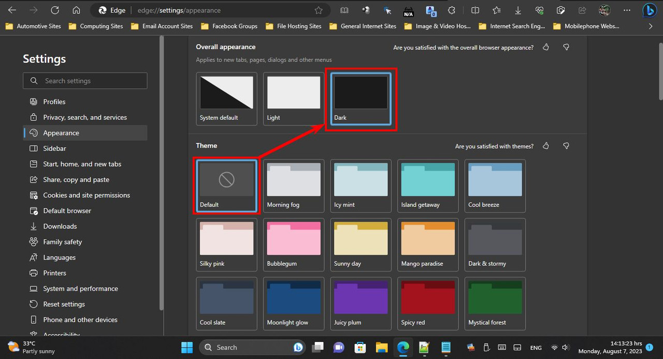The width and height of the screenshot is (663, 359).
Task: Open Profiles settings section
Action: [x=85, y=102]
